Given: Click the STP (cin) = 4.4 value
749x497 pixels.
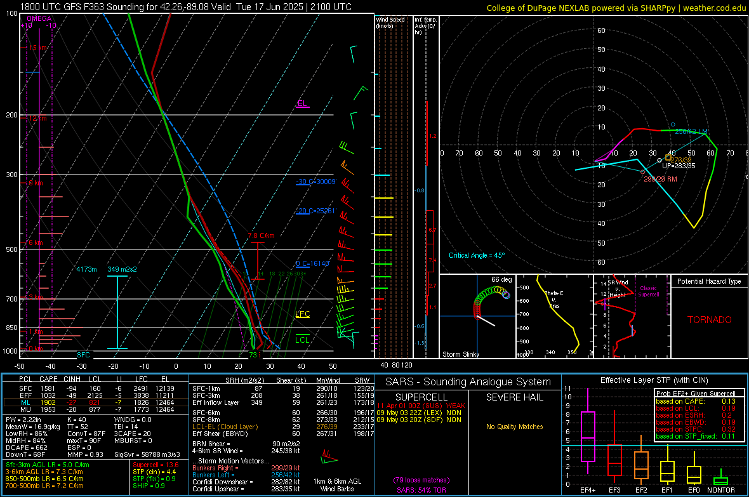Looking at the screenshot, I should coord(154,472).
